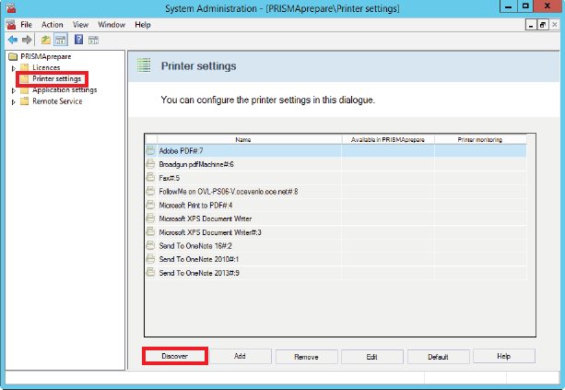Expand the Application settings tree node
565x390 pixels.
(x=13, y=90)
